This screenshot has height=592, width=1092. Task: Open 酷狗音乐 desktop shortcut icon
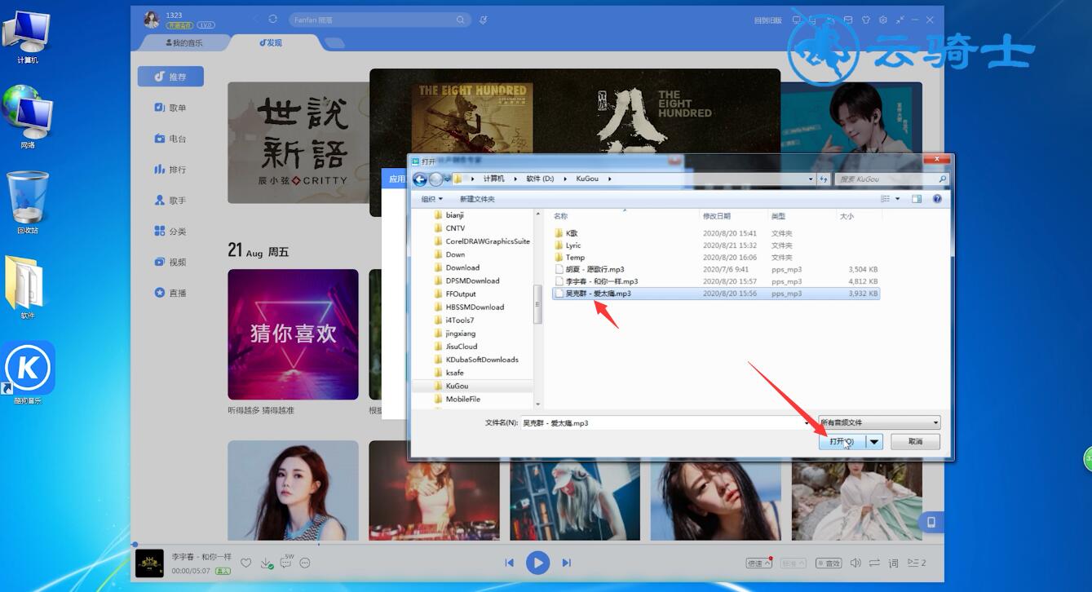coord(28,373)
